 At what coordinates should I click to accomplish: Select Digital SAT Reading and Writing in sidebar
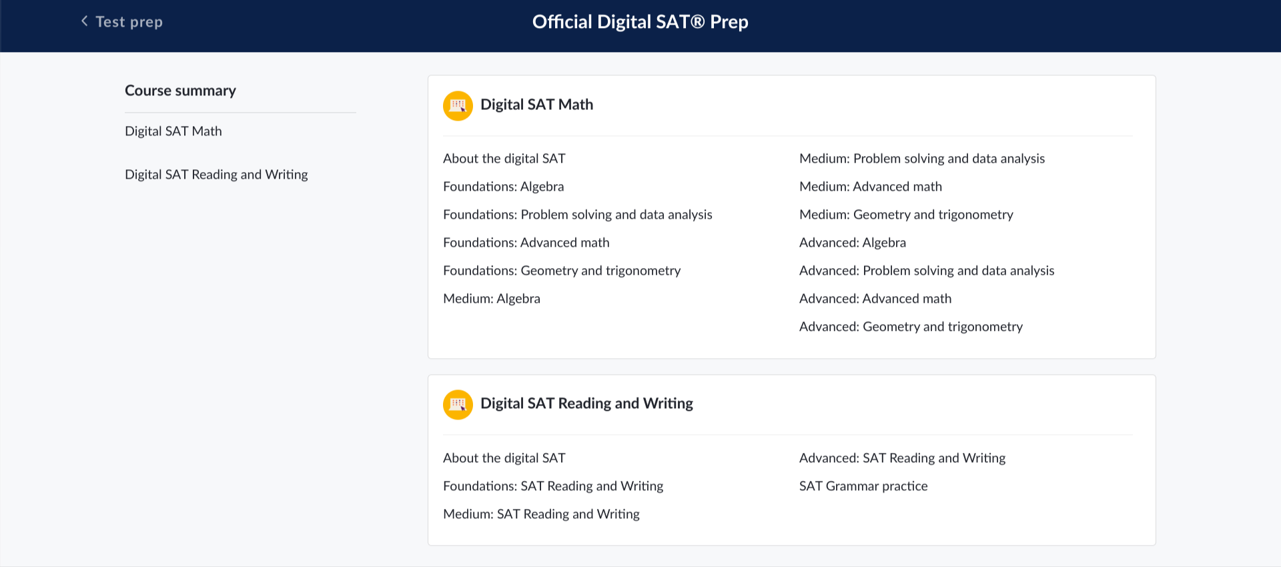[x=216, y=175]
